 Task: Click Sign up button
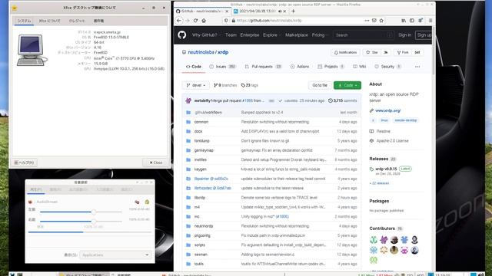pos(424,35)
